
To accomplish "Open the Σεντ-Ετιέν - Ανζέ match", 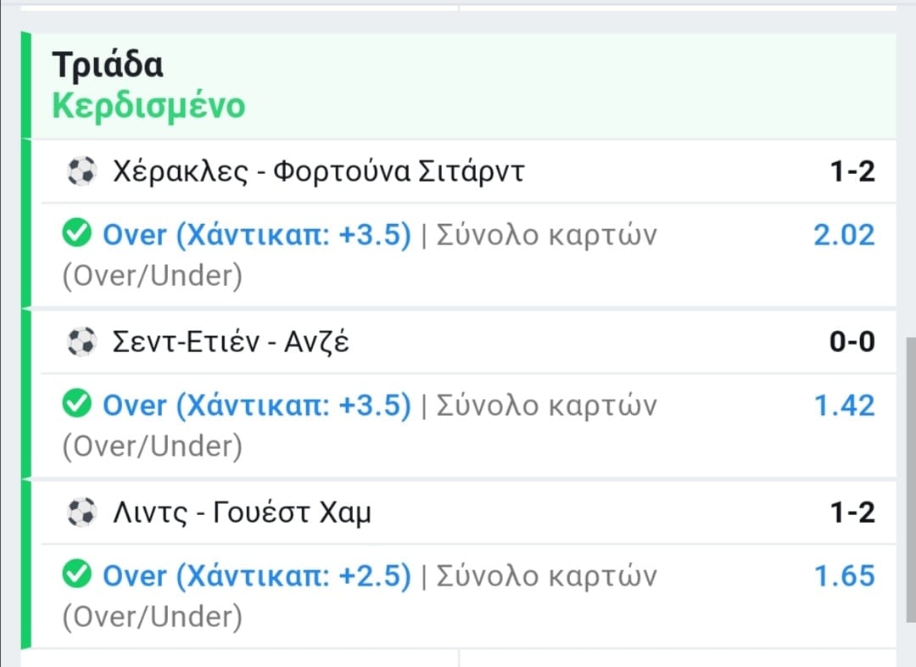I will pos(231,343).
